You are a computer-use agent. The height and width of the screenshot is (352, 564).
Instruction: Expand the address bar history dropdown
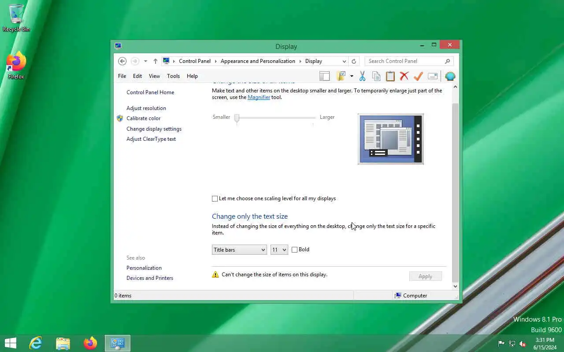pyautogui.click(x=344, y=61)
